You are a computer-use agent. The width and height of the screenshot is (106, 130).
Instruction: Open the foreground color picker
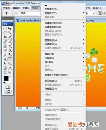tap(6, 78)
